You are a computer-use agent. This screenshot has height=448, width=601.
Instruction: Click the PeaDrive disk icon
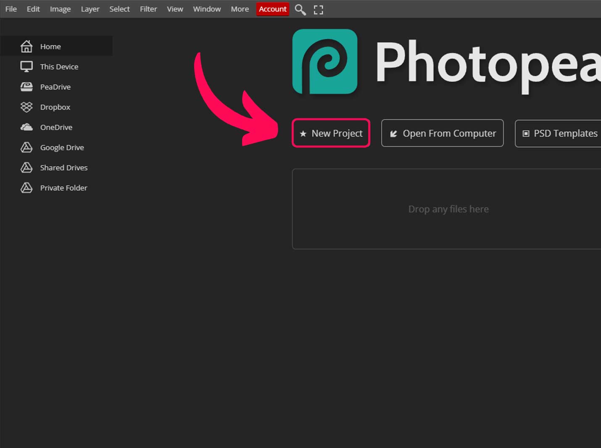(x=26, y=86)
